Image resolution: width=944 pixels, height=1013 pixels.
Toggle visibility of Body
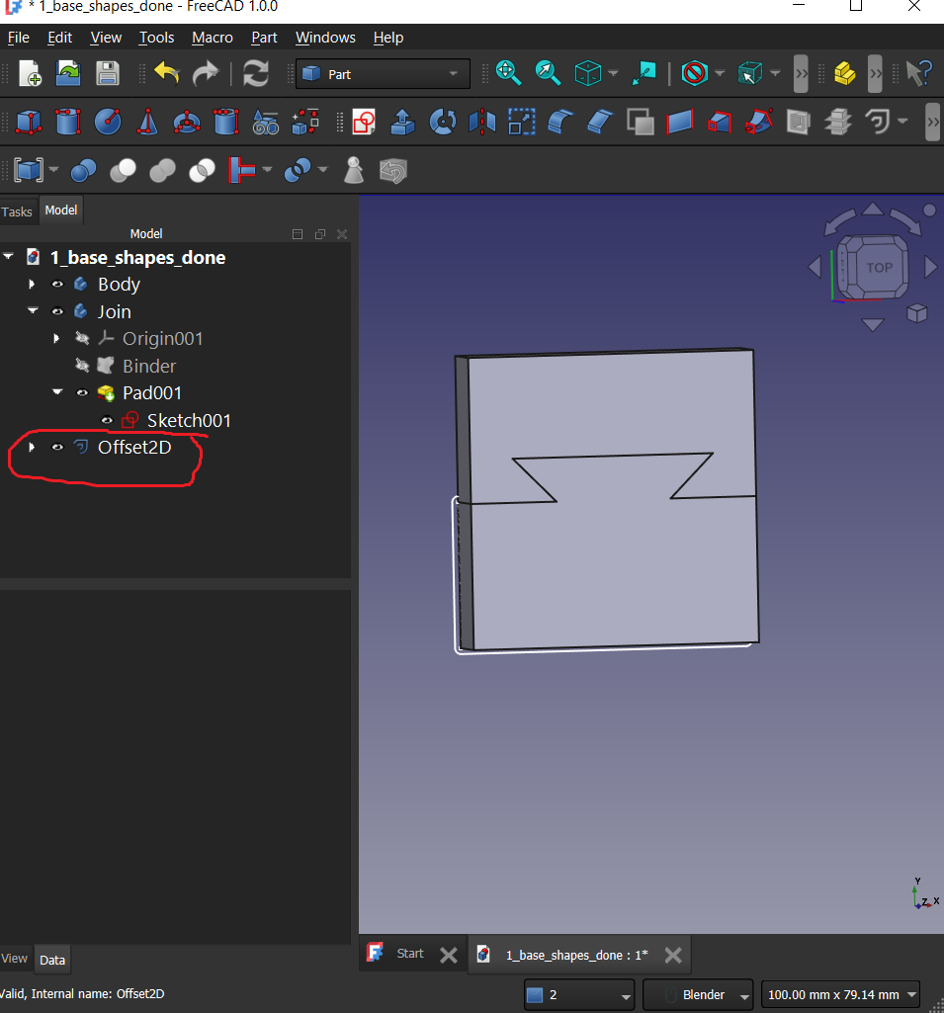[57, 285]
